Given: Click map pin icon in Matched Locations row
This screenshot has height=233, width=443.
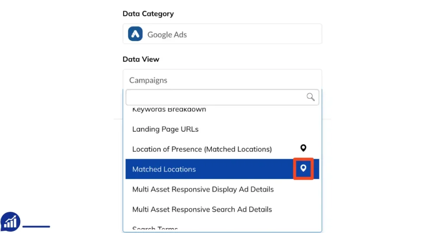Looking at the screenshot, I should pos(303,168).
